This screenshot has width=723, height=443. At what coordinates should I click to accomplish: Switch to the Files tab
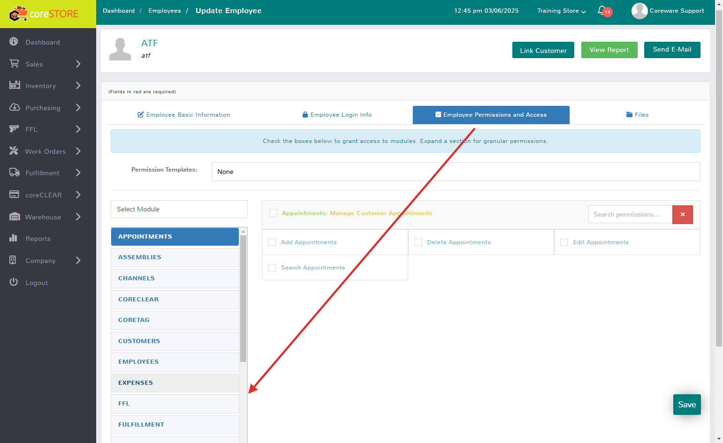click(x=637, y=115)
